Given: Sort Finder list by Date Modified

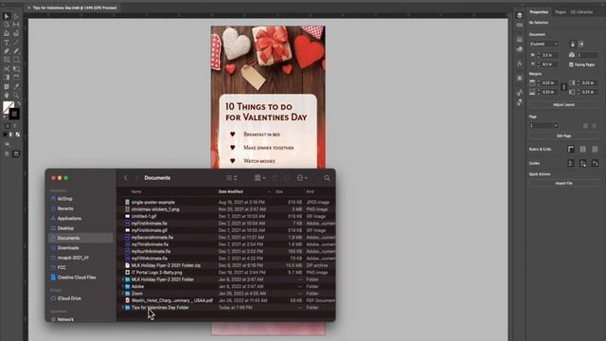Looking at the screenshot, I should pyautogui.click(x=231, y=191).
